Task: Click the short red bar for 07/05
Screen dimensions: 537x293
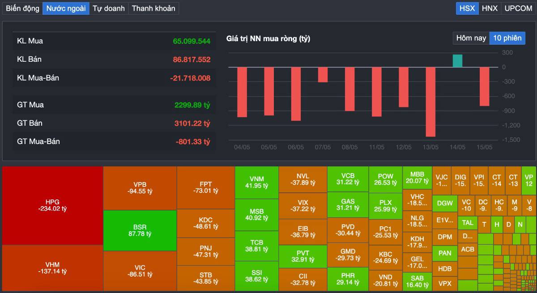Action: point(323,75)
